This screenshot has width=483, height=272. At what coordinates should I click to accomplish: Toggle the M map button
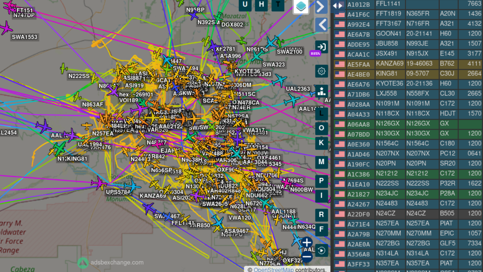(321, 162)
